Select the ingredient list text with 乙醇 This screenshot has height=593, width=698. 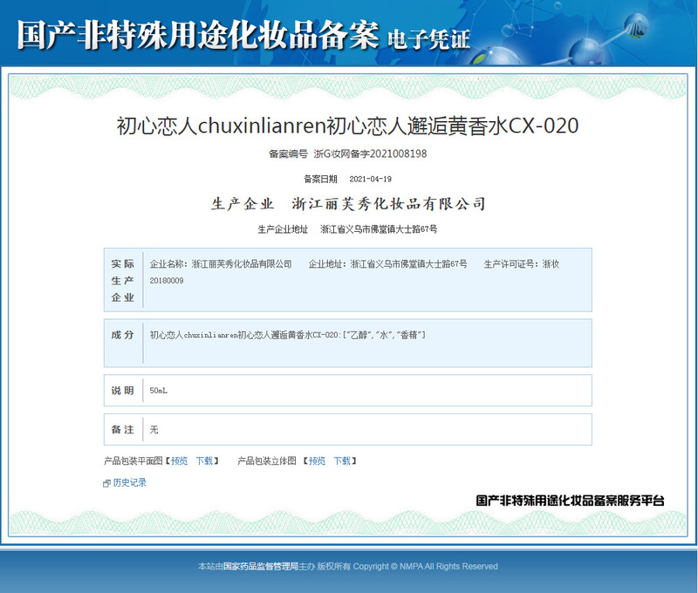(288, 335)
